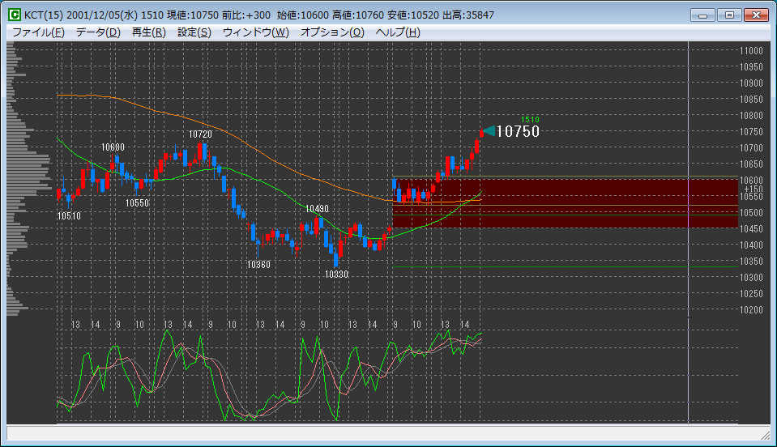Click the teal current-price arrow marker
The width and height of the screenshot is (777, 447).
click(488, 131)
